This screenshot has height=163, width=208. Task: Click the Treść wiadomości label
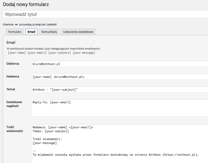[15, 129]
